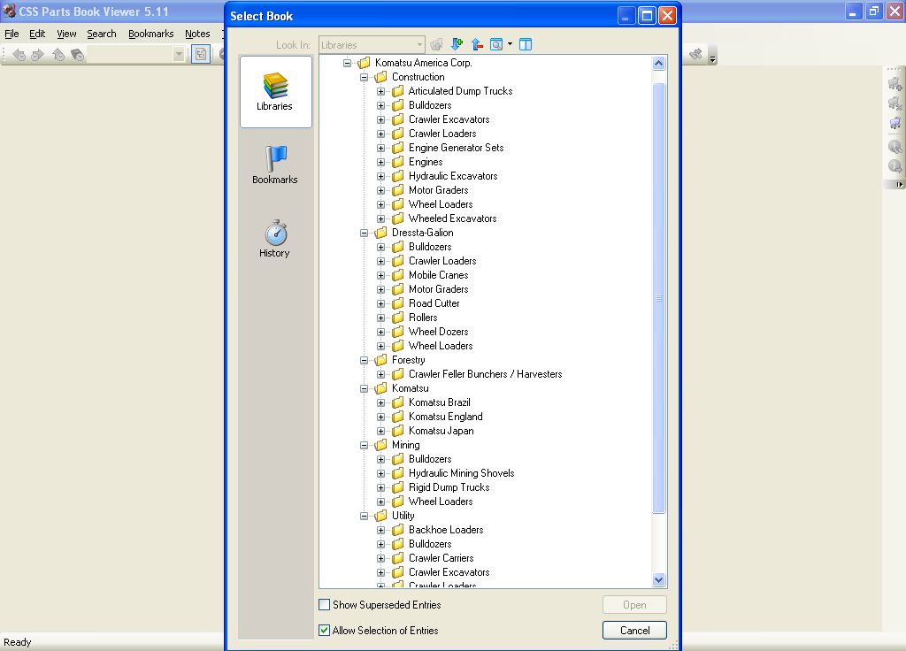Expand the Hydraulic Excavators node
The height and width of the screenshot is (651, 906).
pos(380,176)
